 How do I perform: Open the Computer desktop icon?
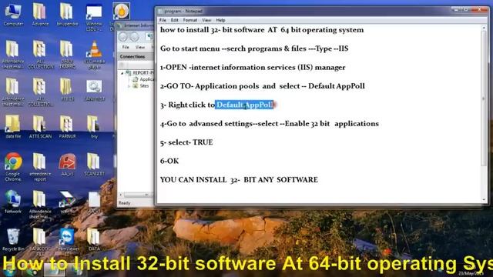13,15
